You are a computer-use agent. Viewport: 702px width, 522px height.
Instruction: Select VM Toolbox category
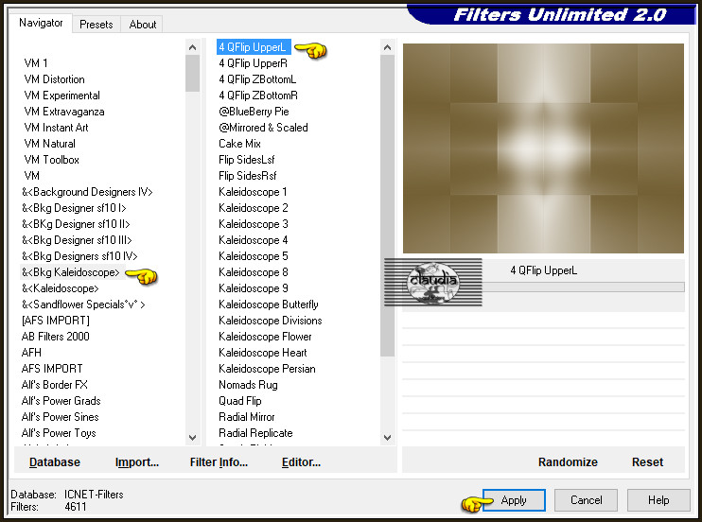click(x=51, y=160)
